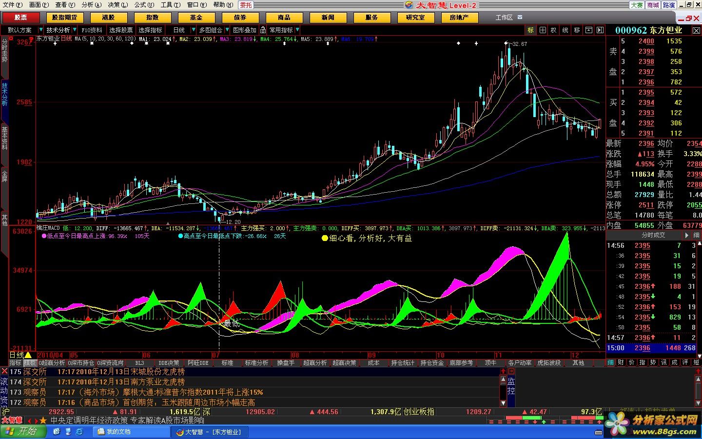
Task: Click the news list scroll-down arrow
Action: point(504,403)
